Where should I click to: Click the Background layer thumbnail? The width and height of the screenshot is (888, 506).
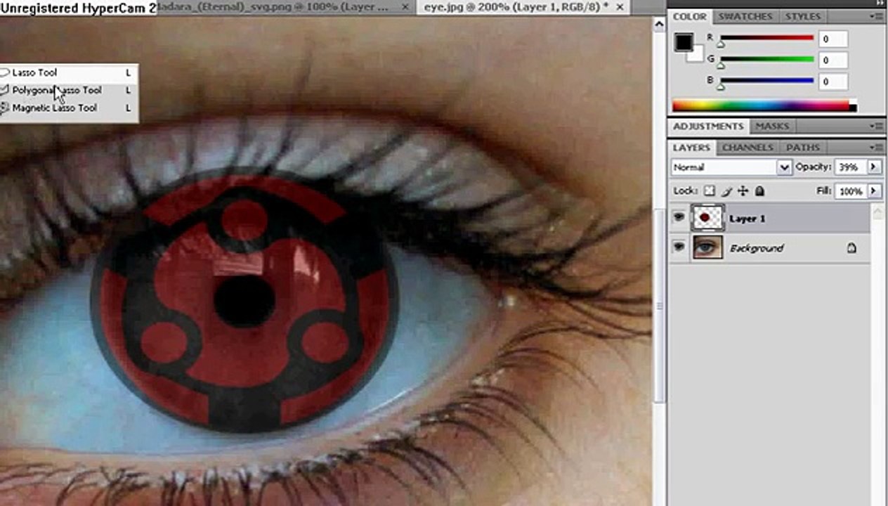(x=707, y=247)
